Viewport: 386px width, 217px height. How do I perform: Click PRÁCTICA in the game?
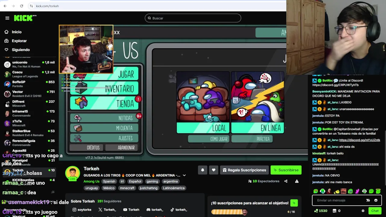252,139
